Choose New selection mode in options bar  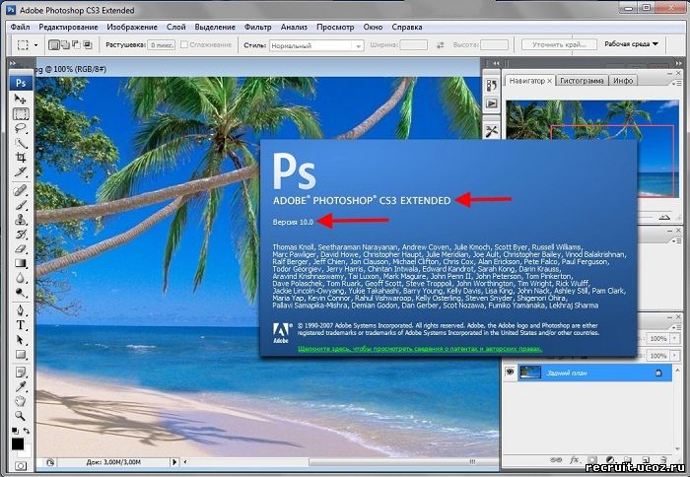(x=53, y=45)
